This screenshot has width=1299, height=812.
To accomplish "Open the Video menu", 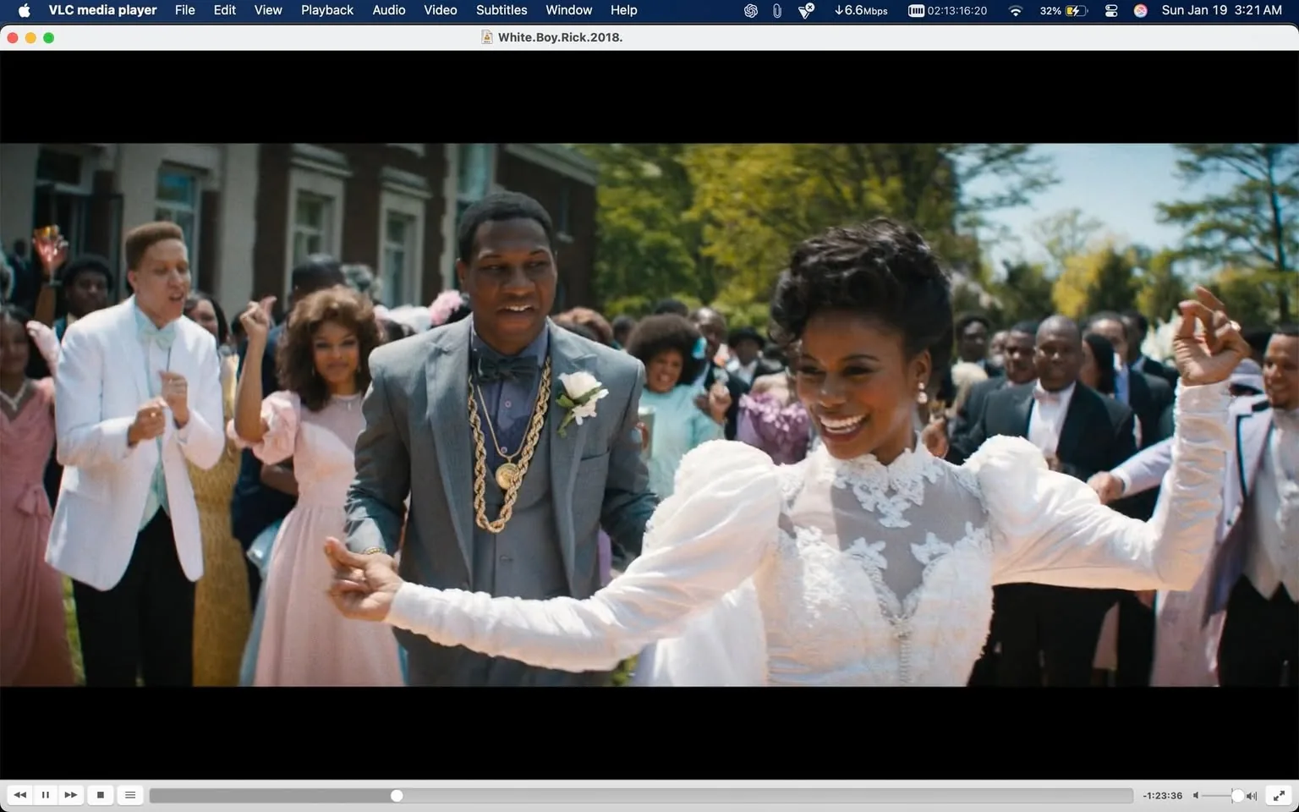I will [x=439, y=10].
